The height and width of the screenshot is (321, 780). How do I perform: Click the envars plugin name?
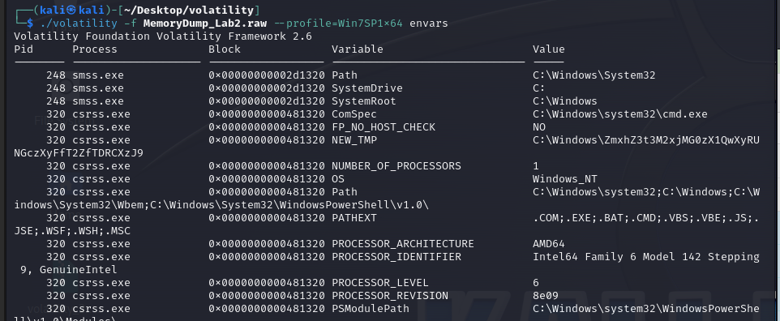point(429,24)
